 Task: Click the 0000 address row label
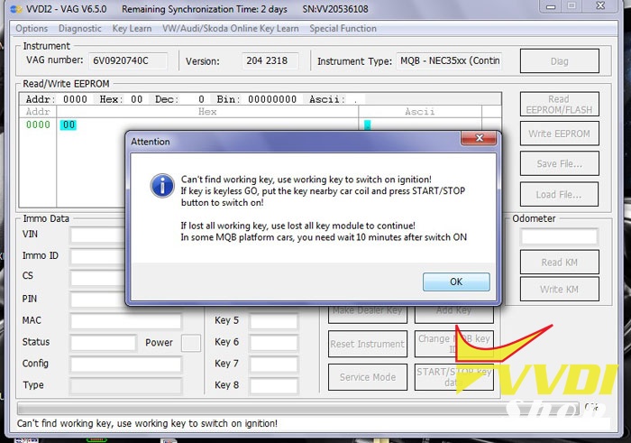(38, 125)
